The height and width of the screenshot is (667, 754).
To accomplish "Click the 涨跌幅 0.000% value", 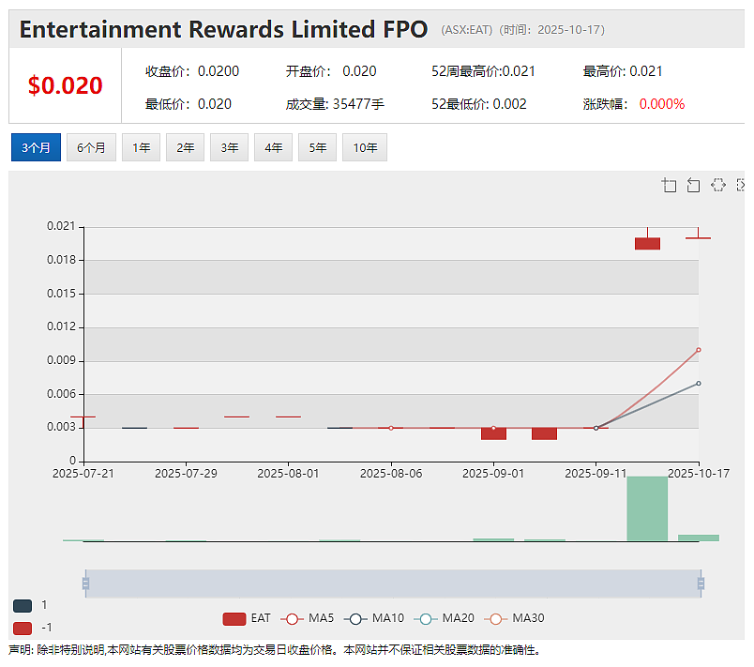I will pyautogui.click(x=662, y=104).
